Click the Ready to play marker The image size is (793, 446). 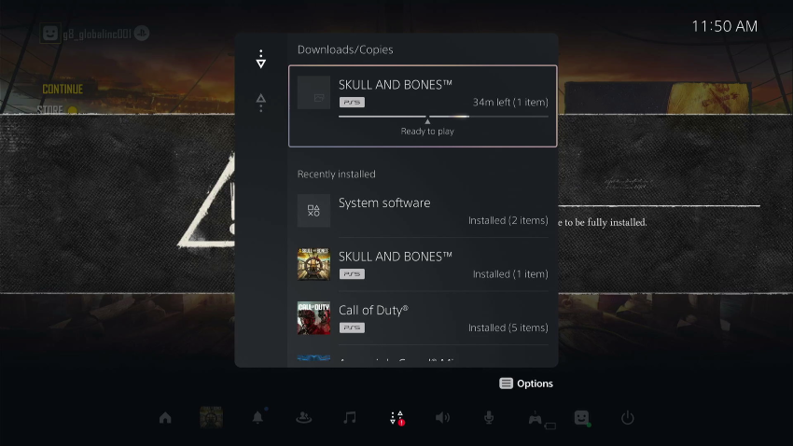pos(427,128)
